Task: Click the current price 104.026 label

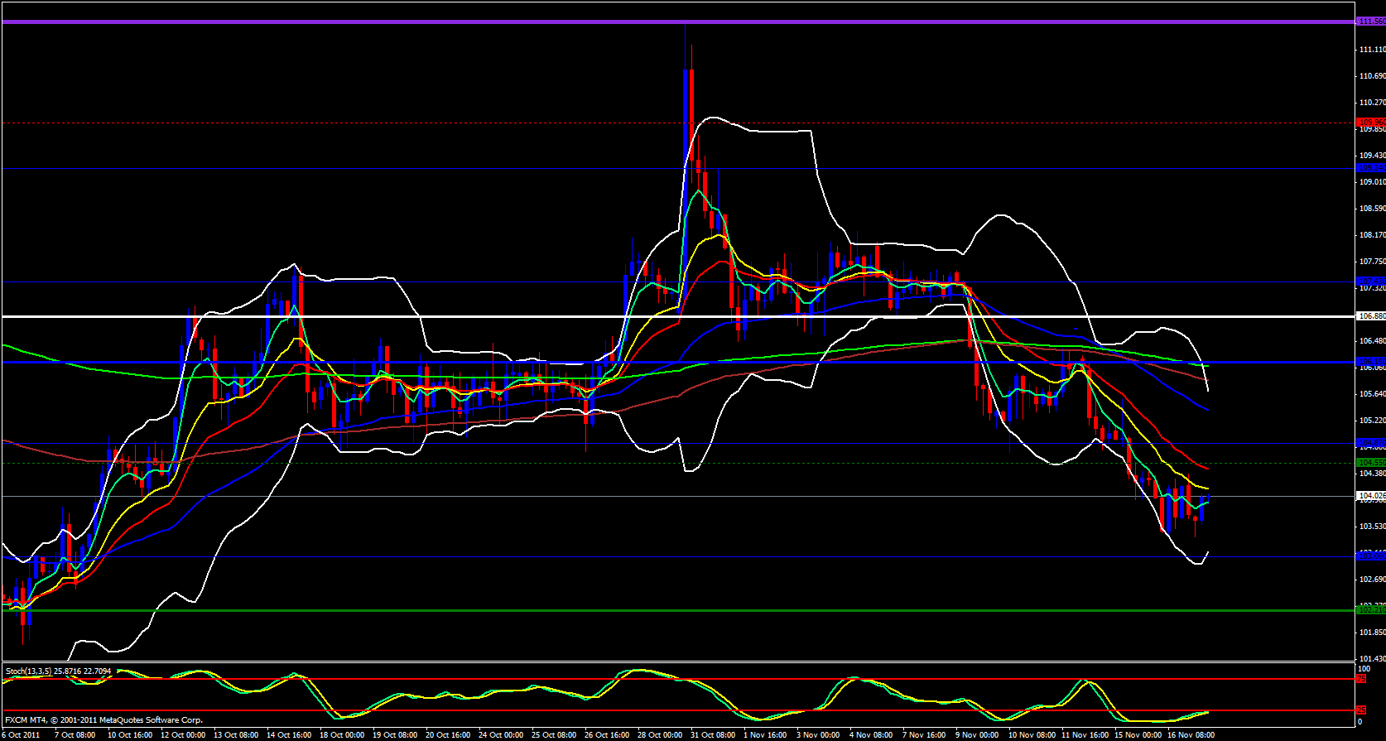Action: coord(1370,495)
